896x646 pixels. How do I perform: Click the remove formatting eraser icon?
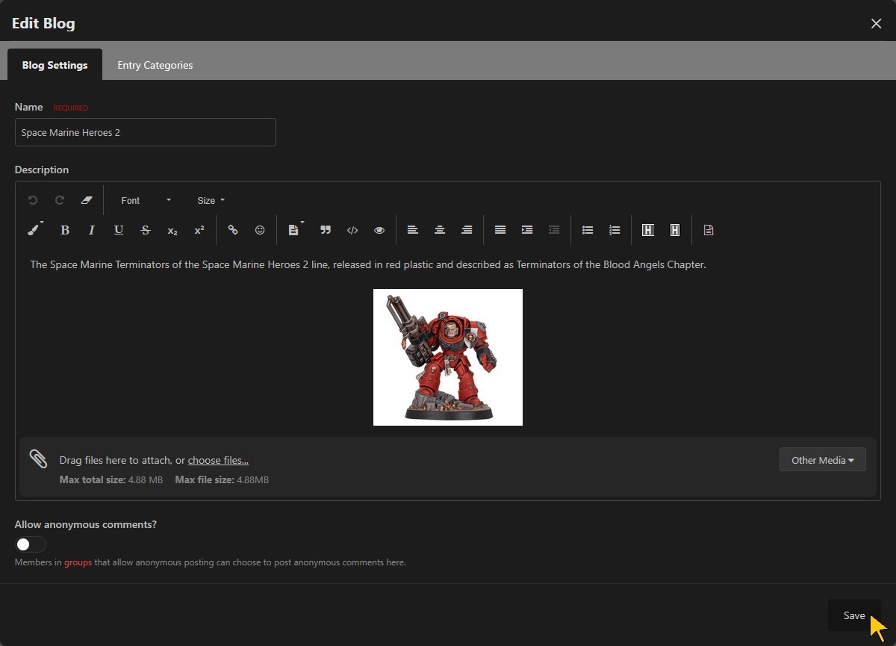point(86,200)
